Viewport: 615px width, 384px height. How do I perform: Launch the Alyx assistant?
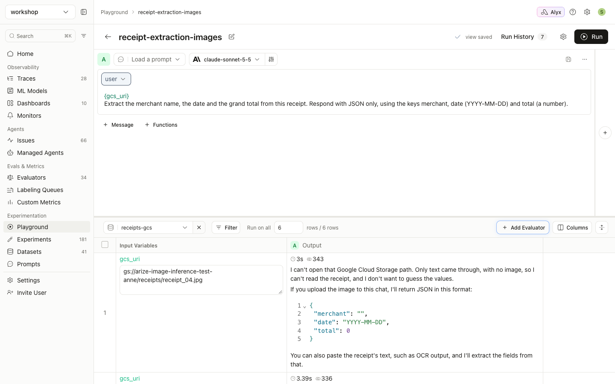point(551,12)
